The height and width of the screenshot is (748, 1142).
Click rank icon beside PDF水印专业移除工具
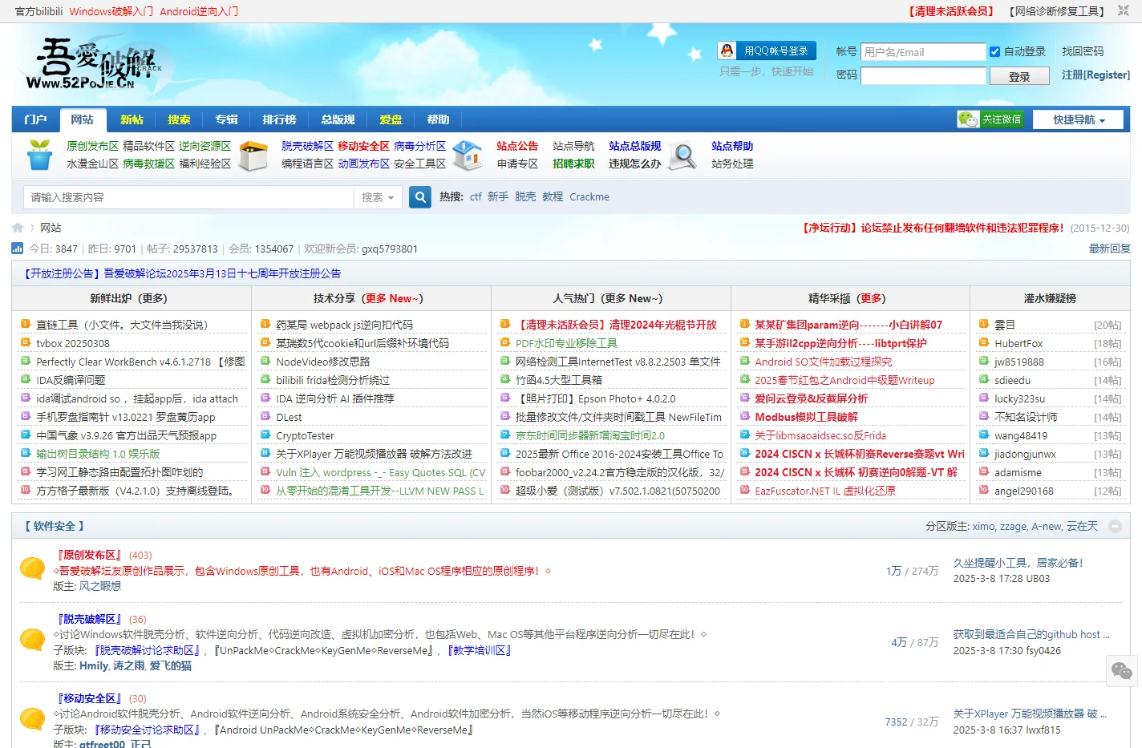click(x=505, y=342)
